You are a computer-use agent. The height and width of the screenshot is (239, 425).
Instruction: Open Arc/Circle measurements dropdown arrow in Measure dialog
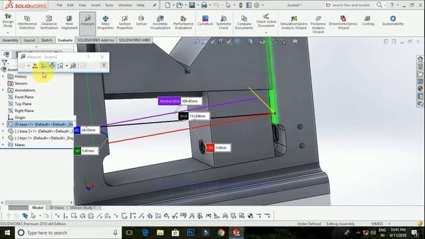coord(29,66)
